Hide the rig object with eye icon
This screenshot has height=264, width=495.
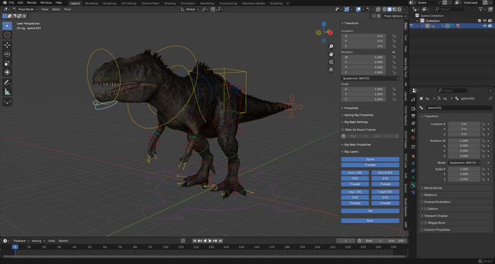click(485, 26)
